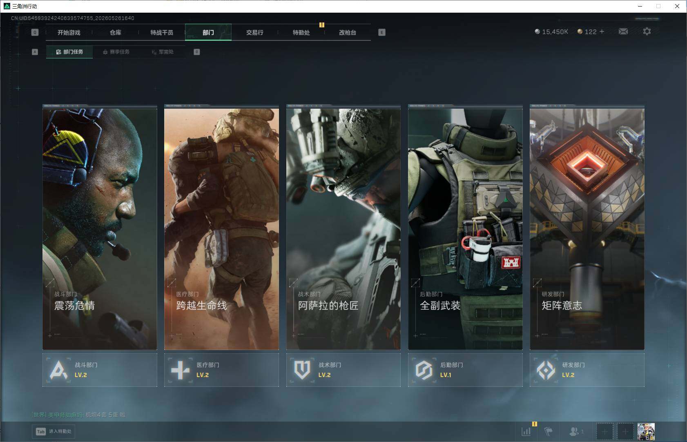Click the D key hint beside 军需处

coord(197,52)
